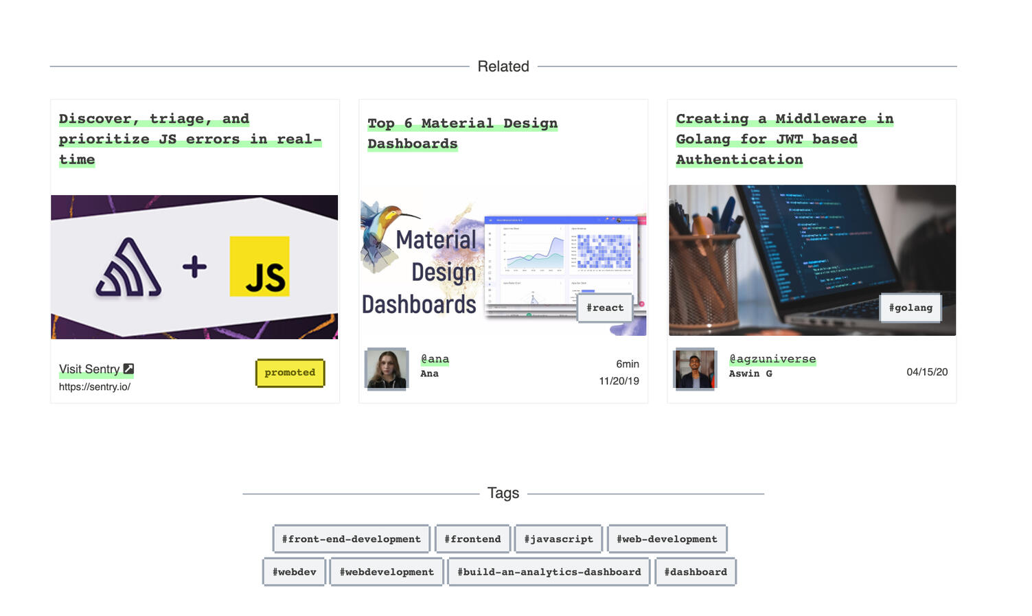Screen dimensions: 1032x616
Task: Open the article Top 6 Material Design Dashboards
Action: pos(461,133)
